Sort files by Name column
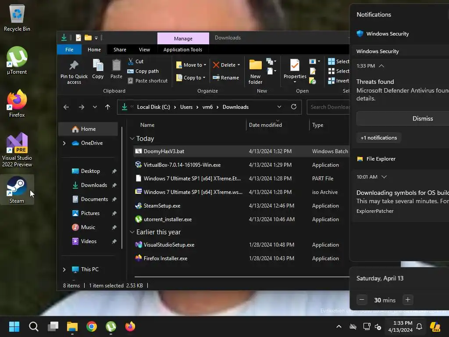Viewport: 449px width, 337px height. (x=147, y=125)
